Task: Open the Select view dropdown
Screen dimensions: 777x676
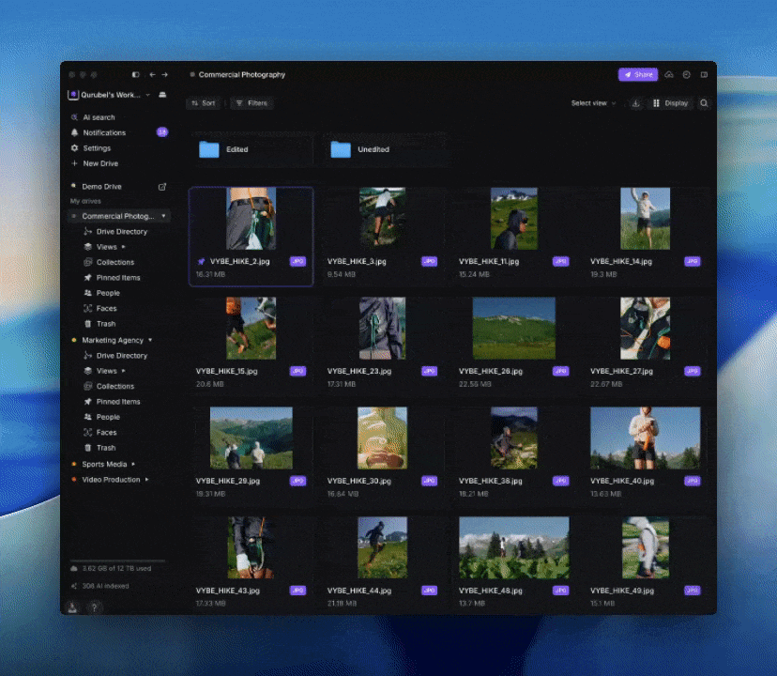Action: tap(593, 103)
